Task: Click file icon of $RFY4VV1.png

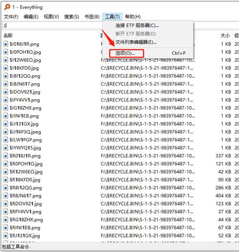Action: coord(6,212)
